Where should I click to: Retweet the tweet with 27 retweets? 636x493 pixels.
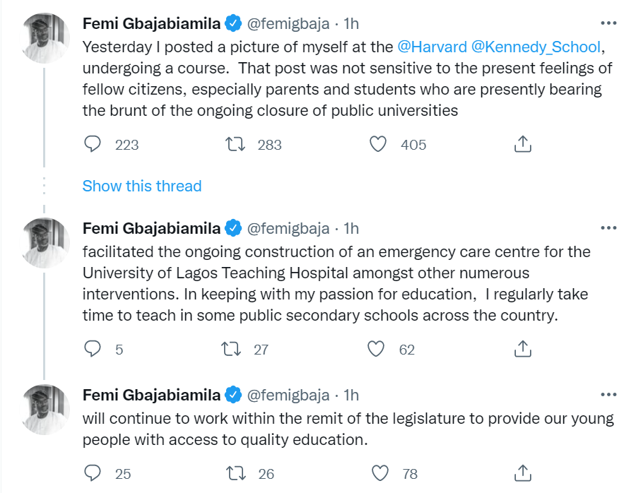point(232,349)
